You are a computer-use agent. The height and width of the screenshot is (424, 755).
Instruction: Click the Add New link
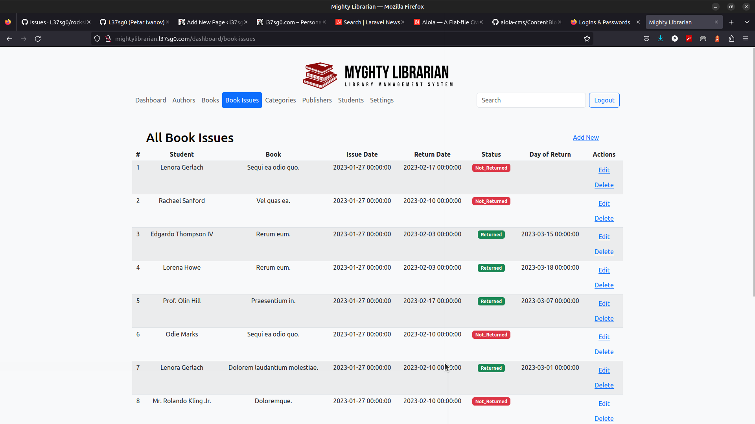(586, 137)
